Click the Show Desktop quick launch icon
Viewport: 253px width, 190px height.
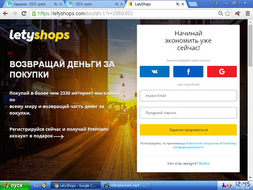pos(36,185)
